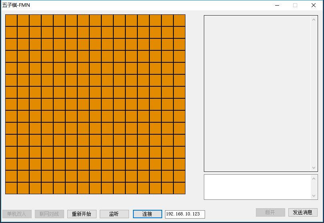Screen dimensions: 324x223
Task: Select the 联网对战 online battle button
Action: point(49,214)
